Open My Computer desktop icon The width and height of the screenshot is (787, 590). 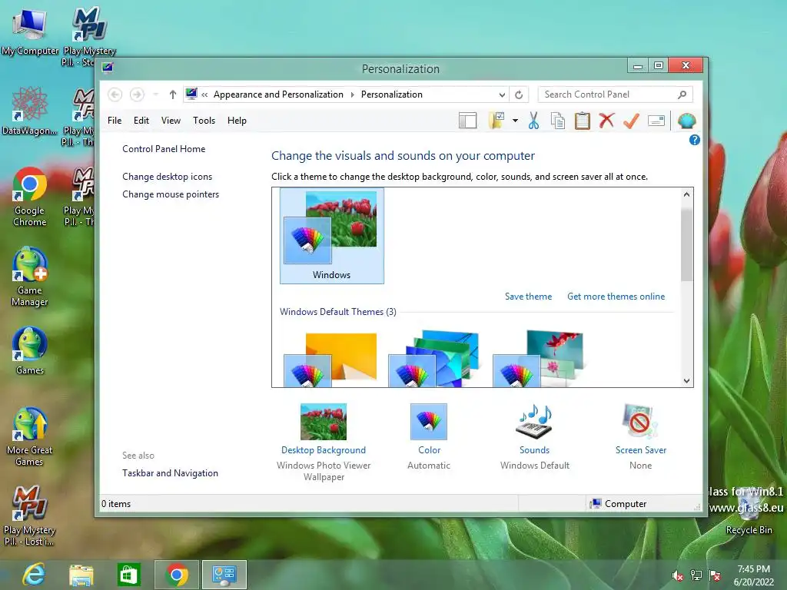pyautogui.click(x=30, y=31)
